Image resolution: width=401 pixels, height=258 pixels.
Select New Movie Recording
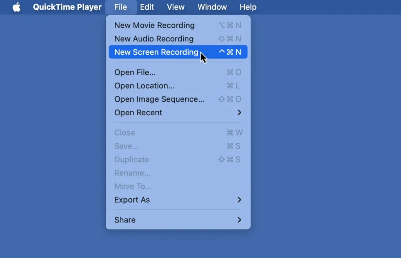click(154, 25)
